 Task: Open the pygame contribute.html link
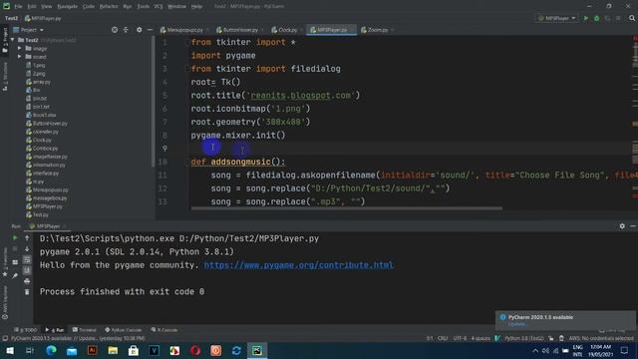(299, 265)
